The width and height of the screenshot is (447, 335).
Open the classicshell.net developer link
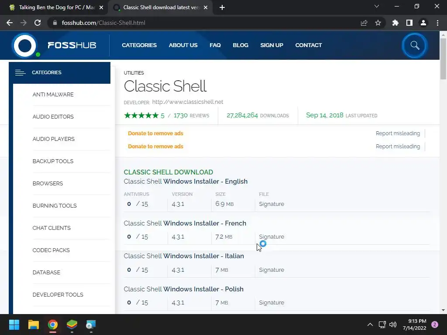pos(188,102)
